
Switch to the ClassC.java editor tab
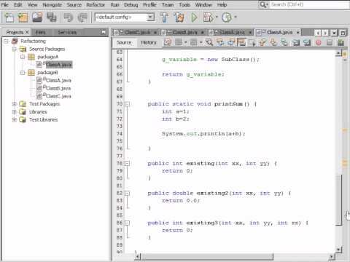point(135,32)
